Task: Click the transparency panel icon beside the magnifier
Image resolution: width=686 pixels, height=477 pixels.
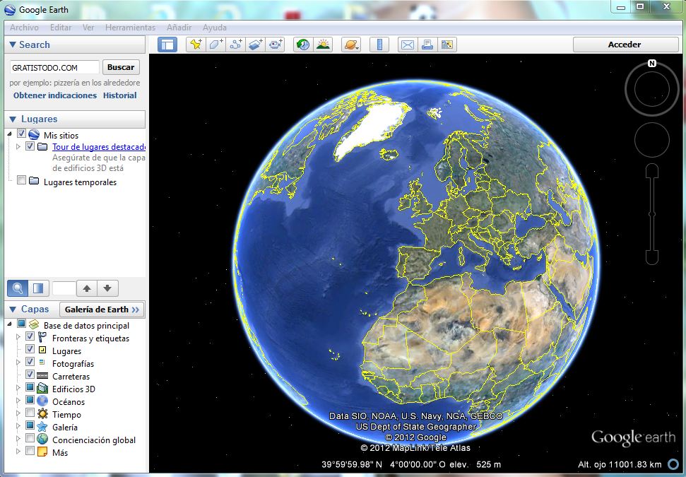Action: pos(38,288)
